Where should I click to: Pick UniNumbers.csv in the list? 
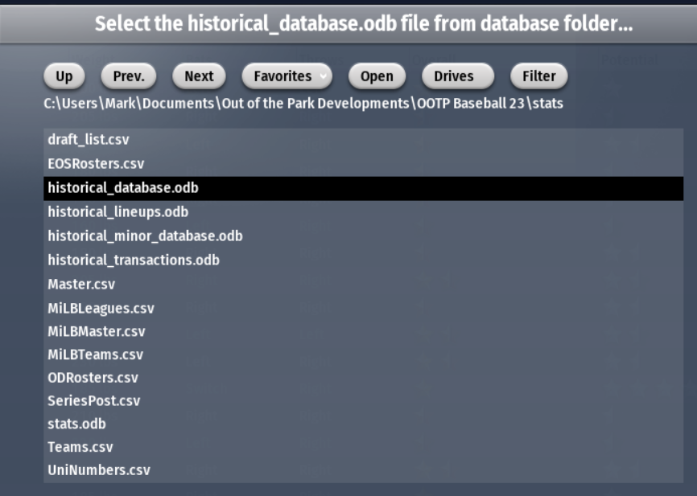point(99,470)
